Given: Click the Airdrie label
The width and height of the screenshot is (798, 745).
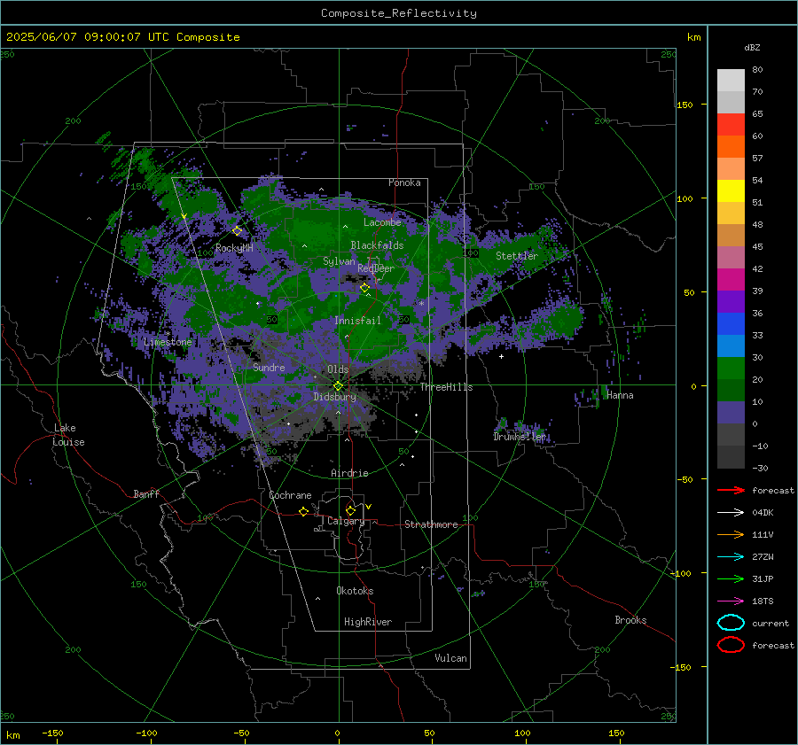Looking at the screenshot, I should point(349,473).
